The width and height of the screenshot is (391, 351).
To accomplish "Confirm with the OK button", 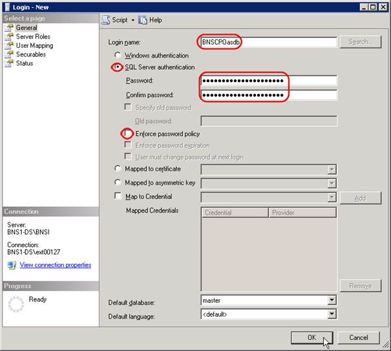I will pos(312,338).
